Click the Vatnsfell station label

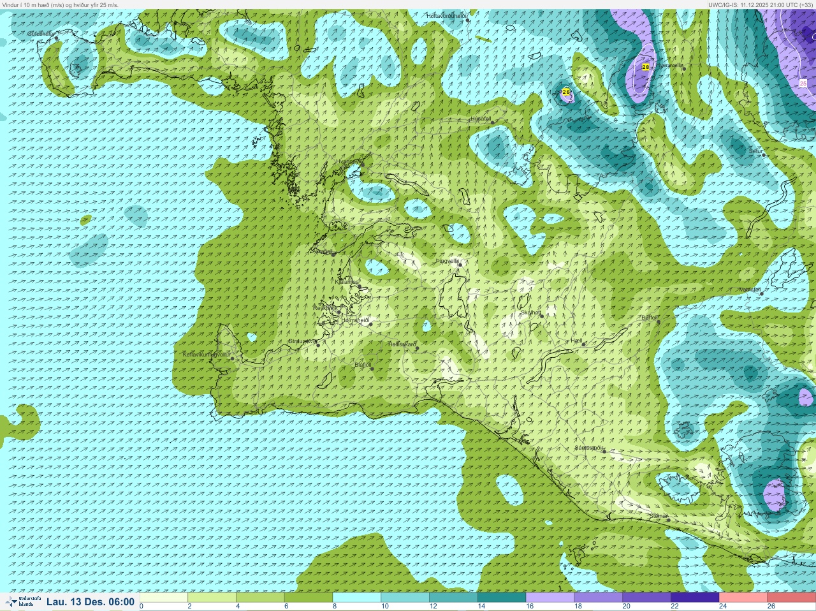click(750, 290)
